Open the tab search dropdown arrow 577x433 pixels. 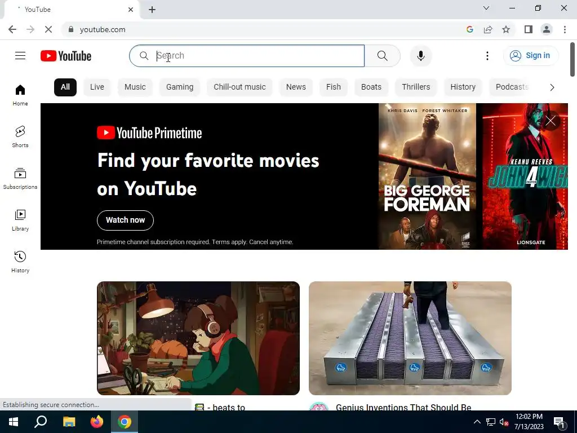pos(486,8)
